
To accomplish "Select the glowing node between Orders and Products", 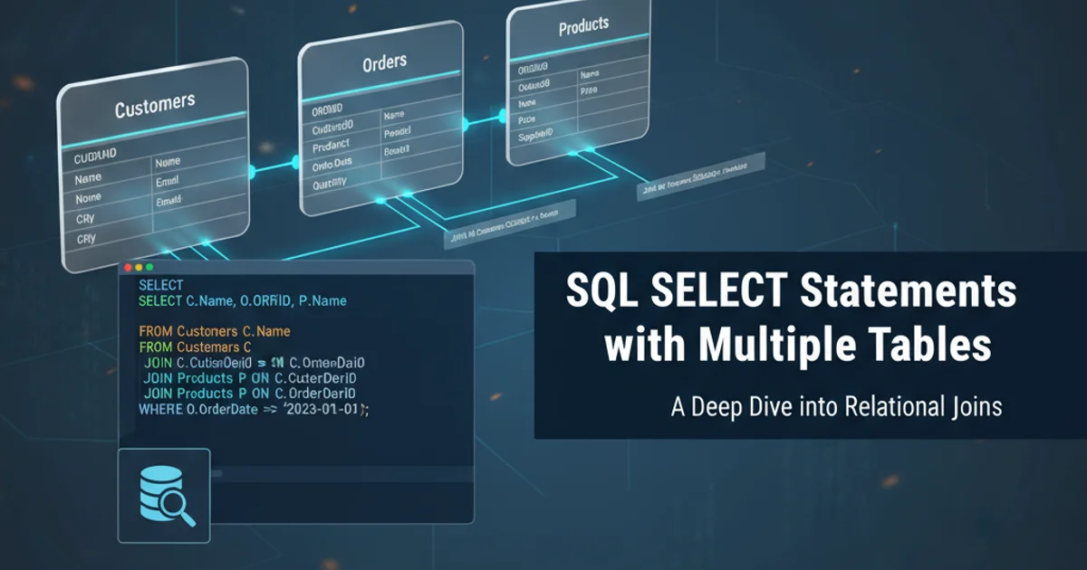I will [467, 123].
